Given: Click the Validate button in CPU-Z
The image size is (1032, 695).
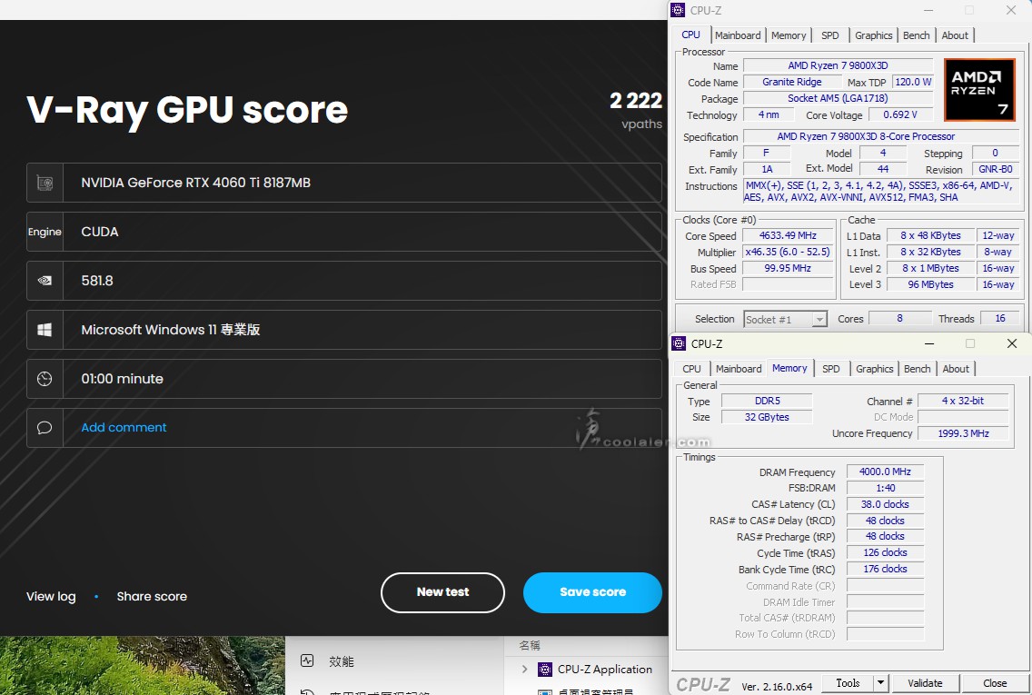Looking at the screenshot, I should (925, 683).
